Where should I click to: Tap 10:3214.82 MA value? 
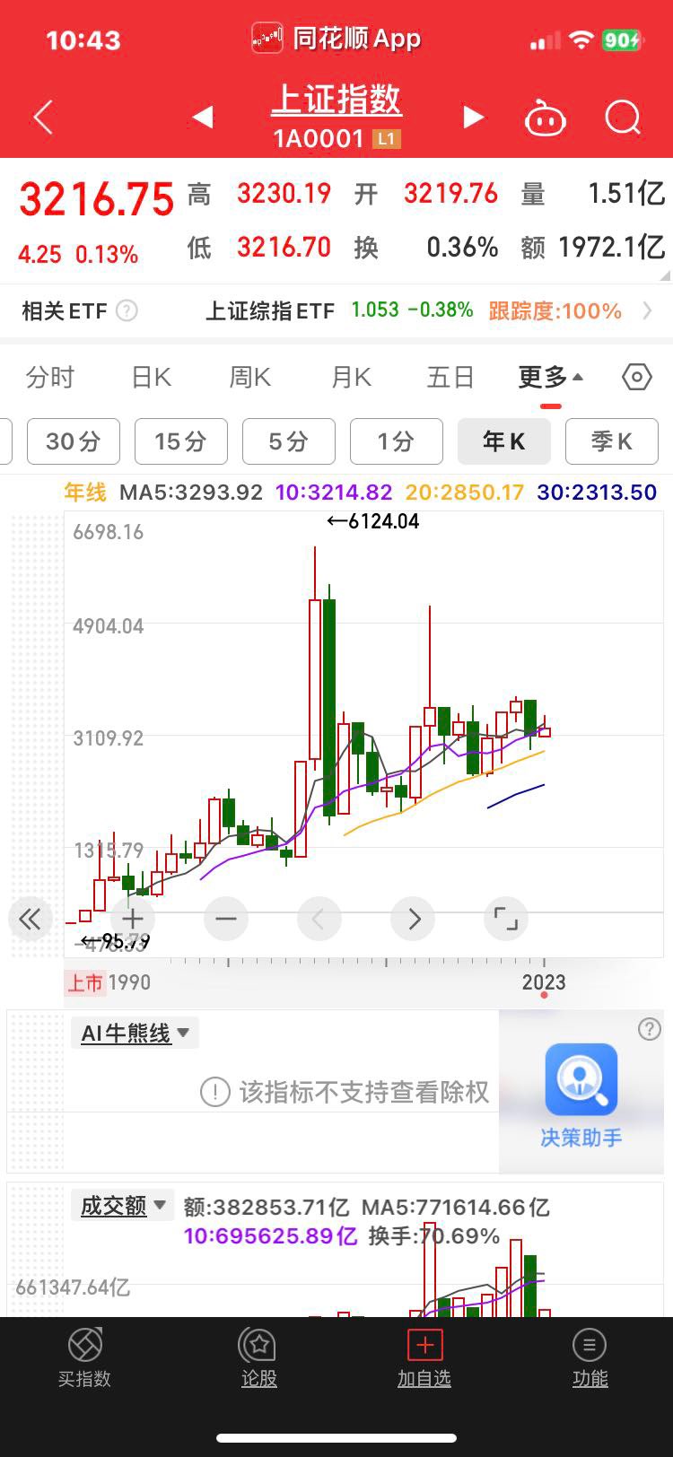pyautogui.click(x=334, y=493)
